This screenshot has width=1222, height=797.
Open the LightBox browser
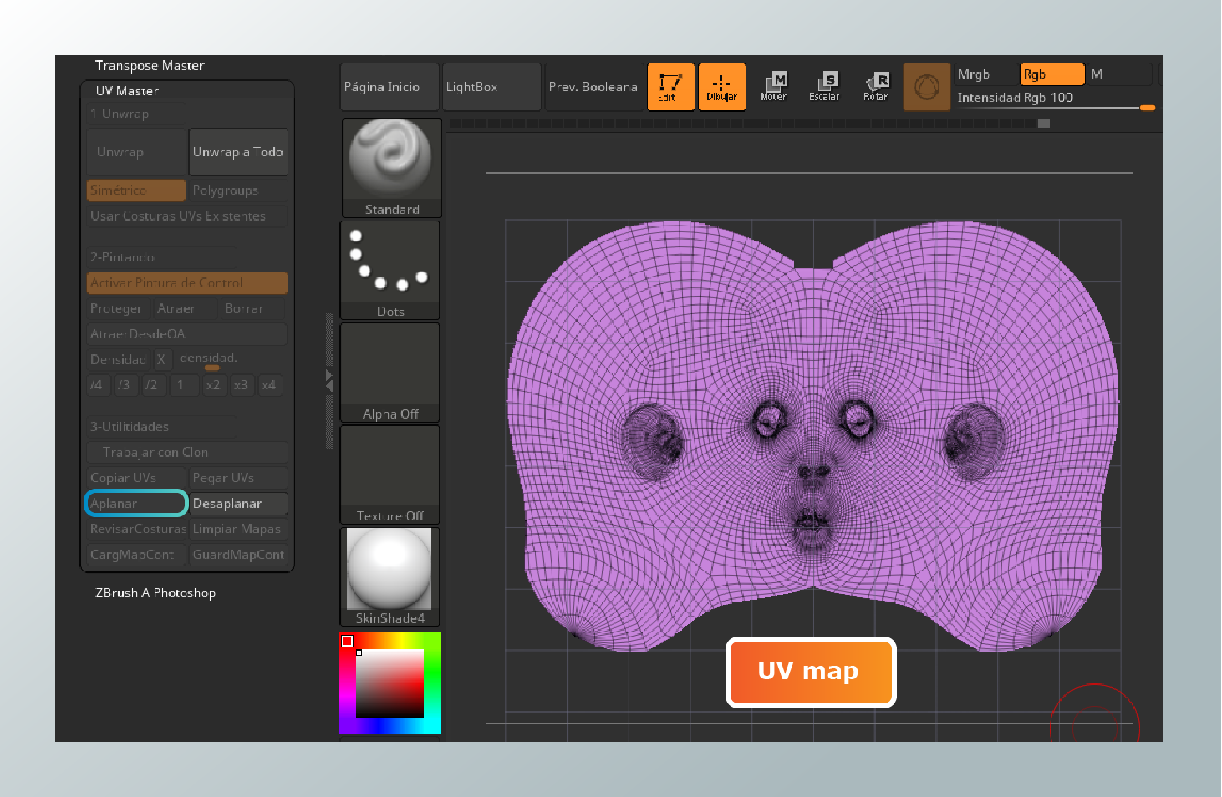click(x=491, y=86)
